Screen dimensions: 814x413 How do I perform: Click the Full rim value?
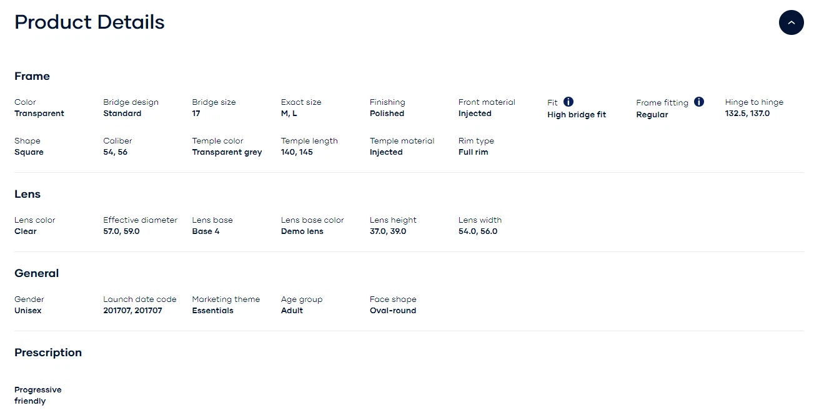pos(474,152)
